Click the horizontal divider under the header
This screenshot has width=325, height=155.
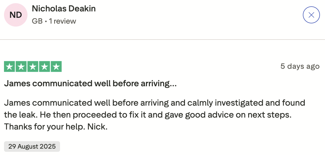162,40
